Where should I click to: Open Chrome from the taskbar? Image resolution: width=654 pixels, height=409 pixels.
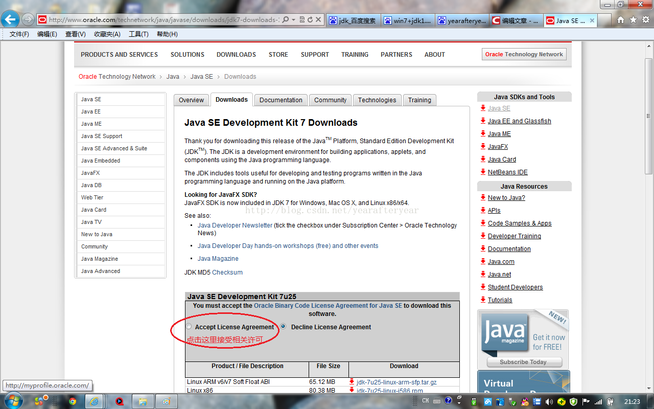coord(73,401)
